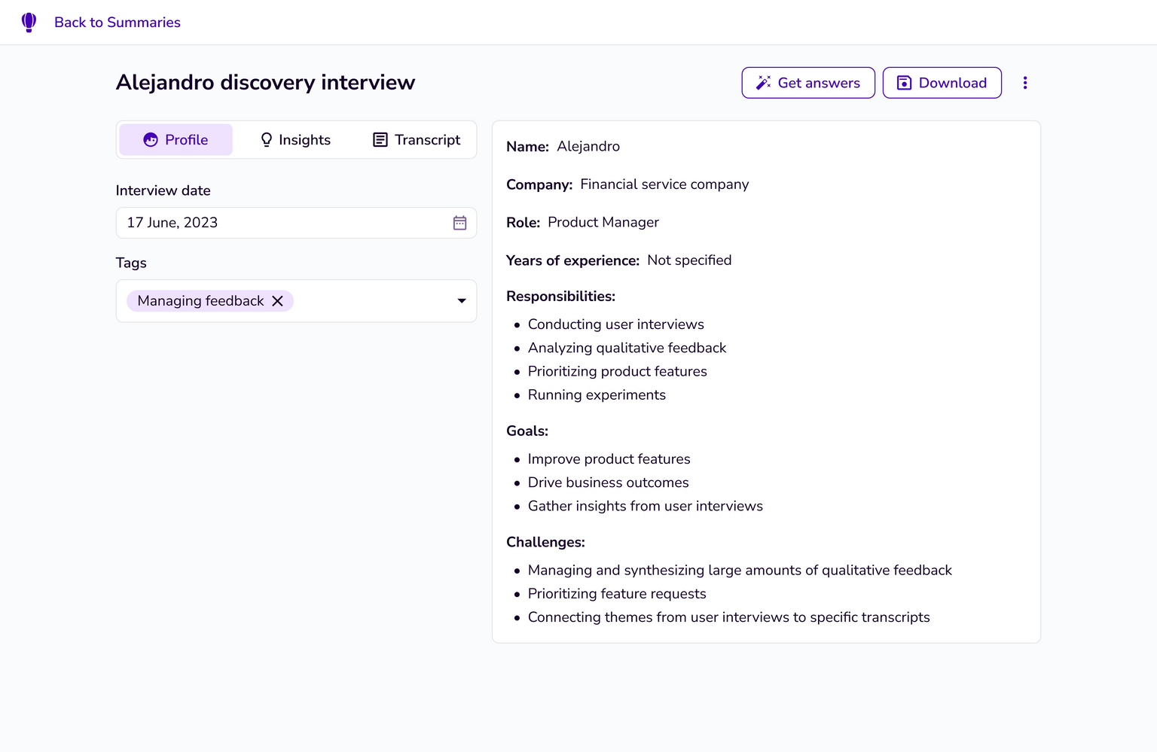Click the lightbulb icon on Insights
The image size is (1157, 752).
click(x=266, y=140)
